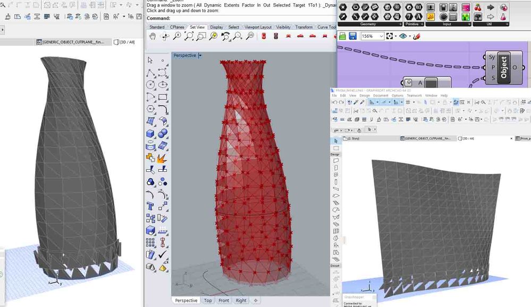Open file with Grasshopper green folder icon
Viewport: 531px width, 307px height.
point(342,36)
